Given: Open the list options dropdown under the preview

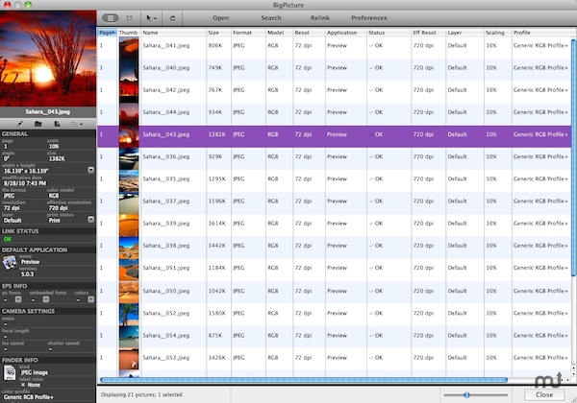Looking at the screenshot, I should pyautogui.click(x=76, y=124).
